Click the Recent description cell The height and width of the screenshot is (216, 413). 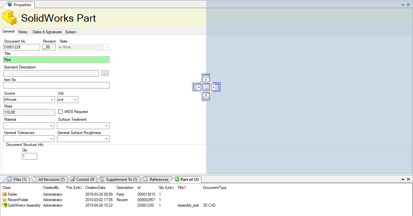tap(122, 200)
